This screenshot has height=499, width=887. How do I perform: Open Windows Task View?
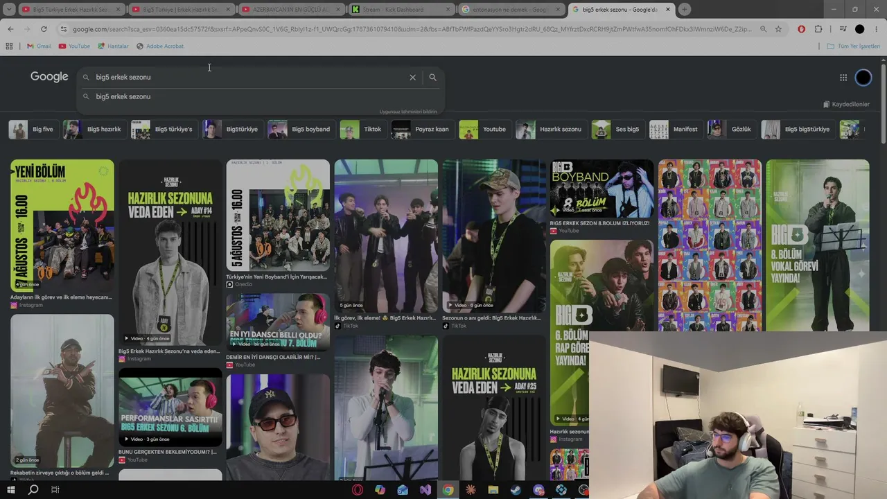click(x=55, y=490)
